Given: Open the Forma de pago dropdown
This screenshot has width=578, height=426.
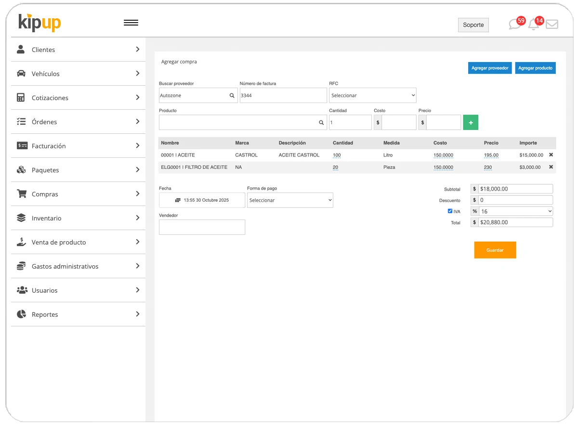Looking at the screenshot, I should (x=290, y=200).
